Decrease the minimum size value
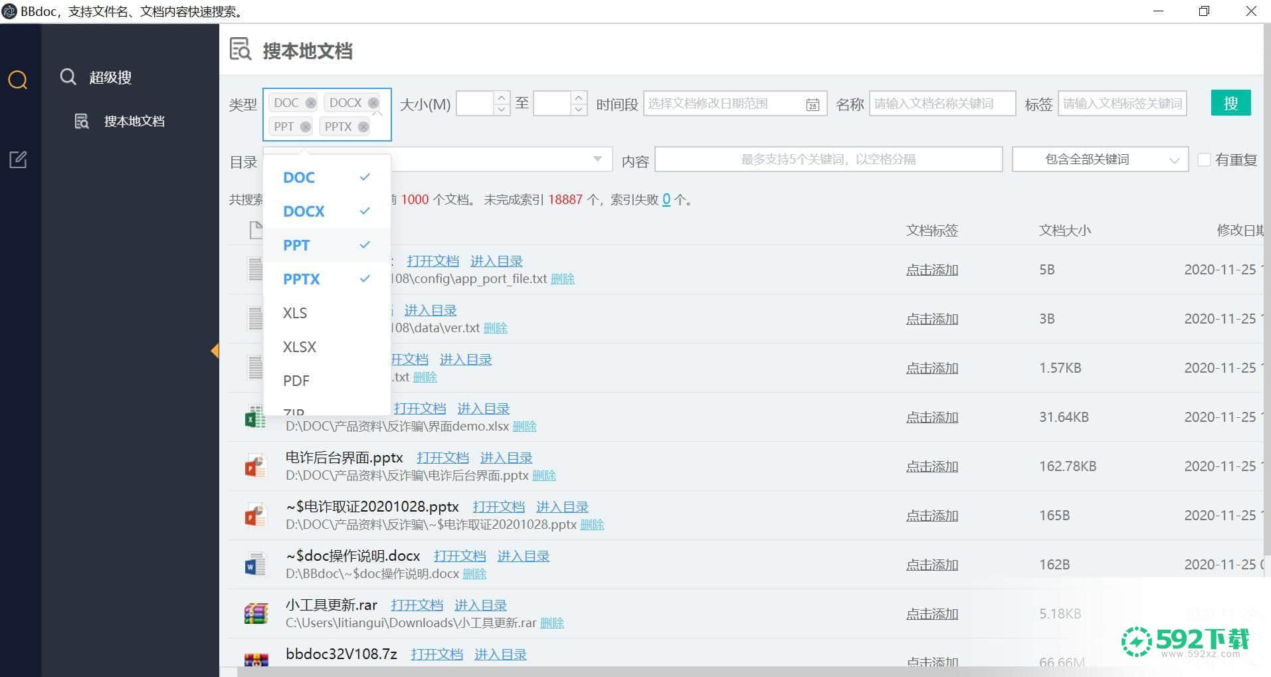This screenshot has width=1271, height=677. tap(502, 110)
